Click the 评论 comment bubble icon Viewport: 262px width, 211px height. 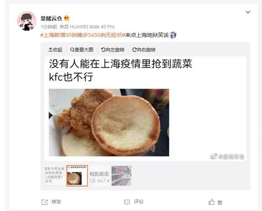[127, 202]
